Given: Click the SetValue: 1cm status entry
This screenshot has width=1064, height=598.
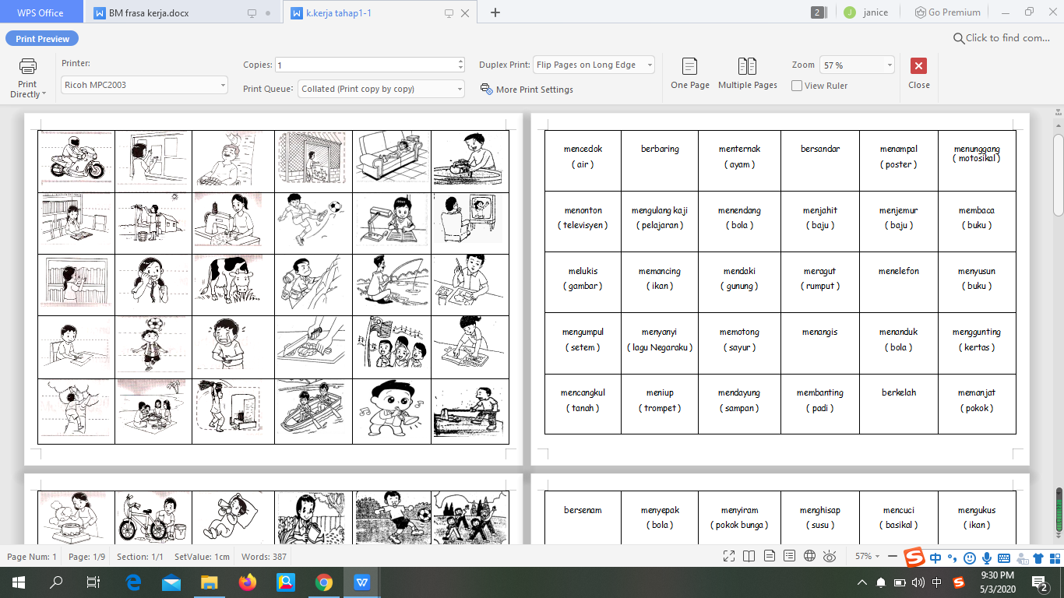Looking at the screenshot, I should [202, 557].
